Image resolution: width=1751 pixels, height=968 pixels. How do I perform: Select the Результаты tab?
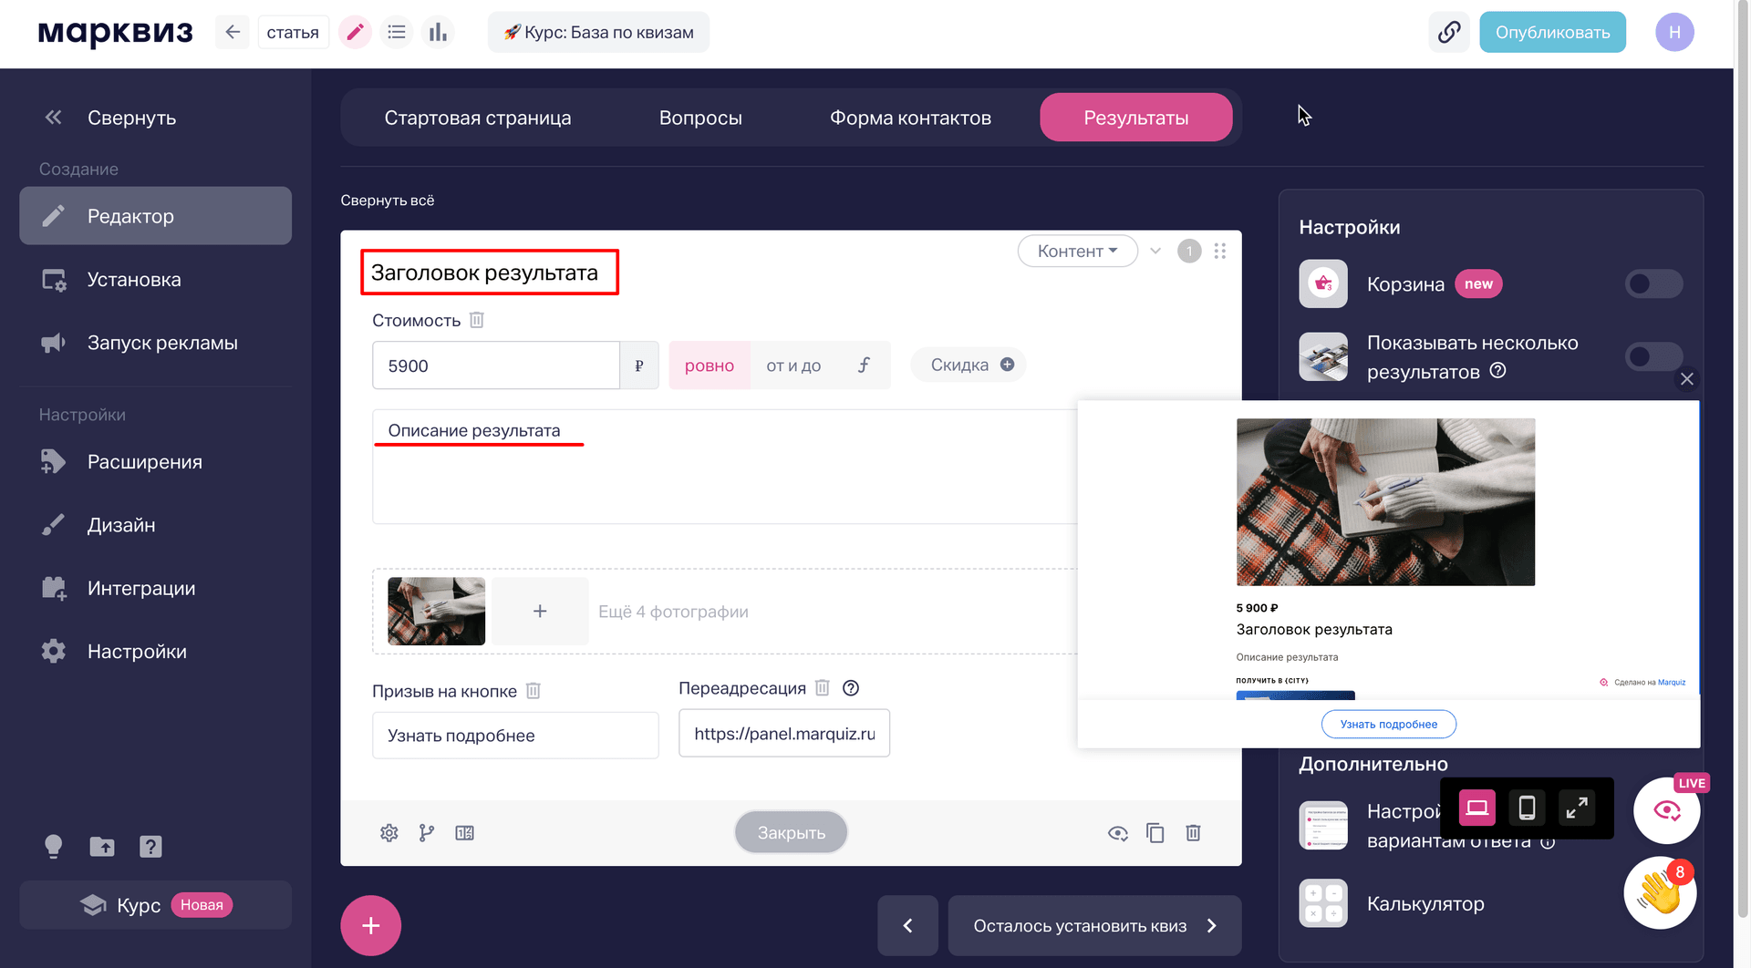point(1136,118)
